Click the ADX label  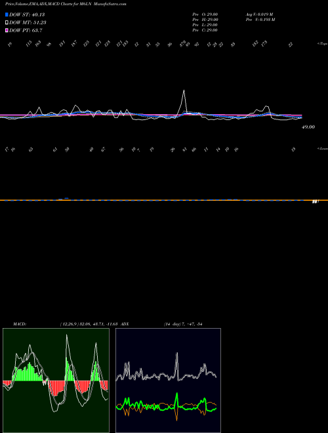click(x=125, y=324)
